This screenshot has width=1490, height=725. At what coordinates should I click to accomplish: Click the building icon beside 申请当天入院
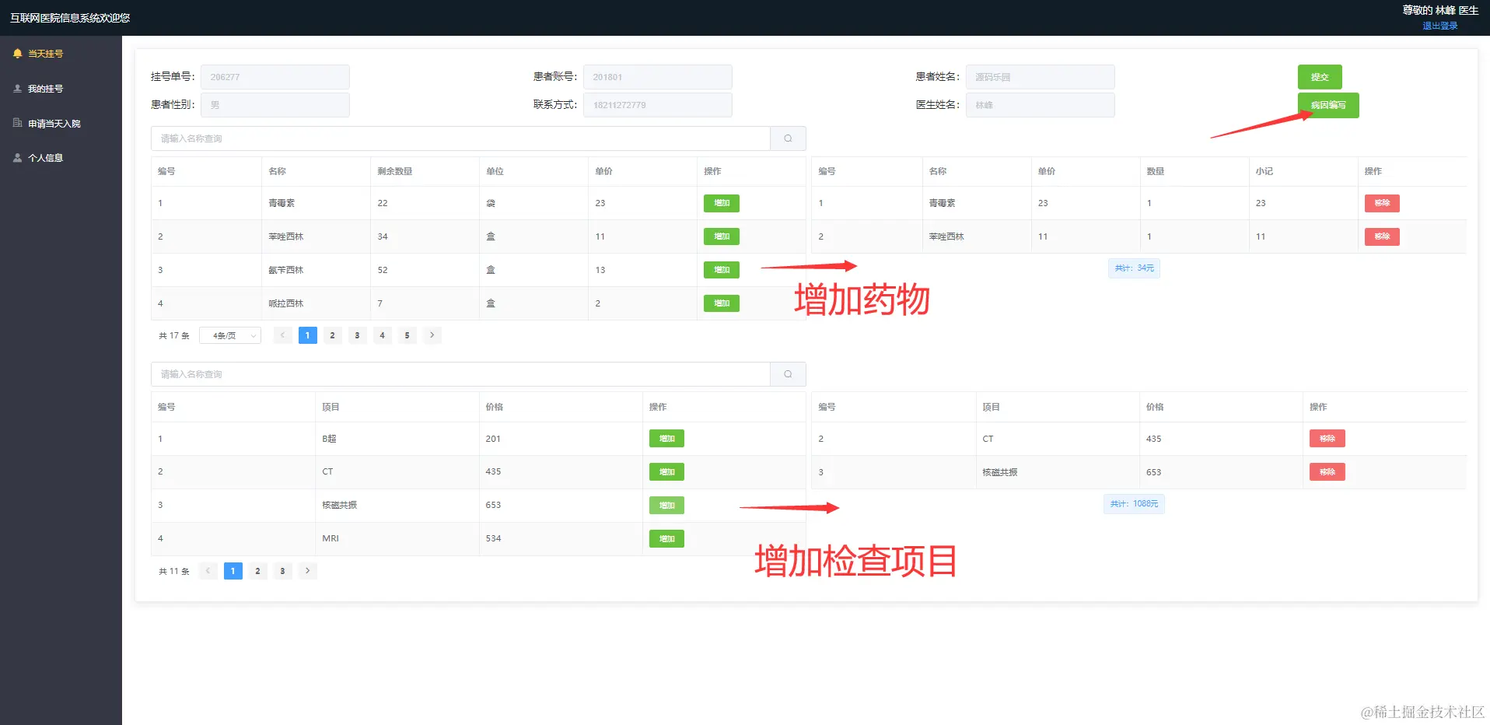click(x=17, y=123)
